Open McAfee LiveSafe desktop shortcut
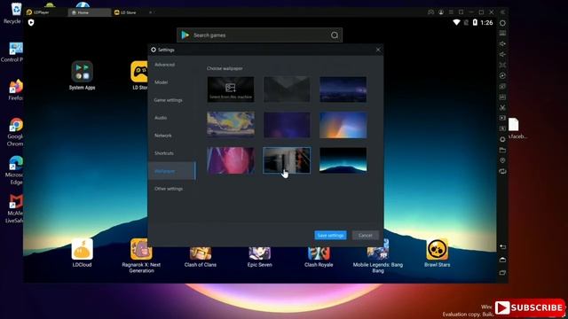 (x=16, y=209)
